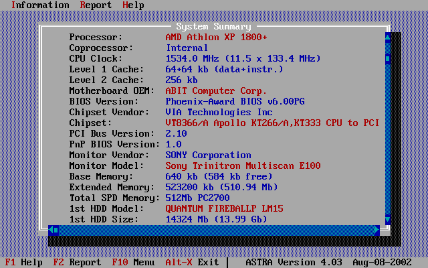Click the horizontal scrollbar right arrow
The height and width of the screenshot is (268, 428).
pos(377,230)
